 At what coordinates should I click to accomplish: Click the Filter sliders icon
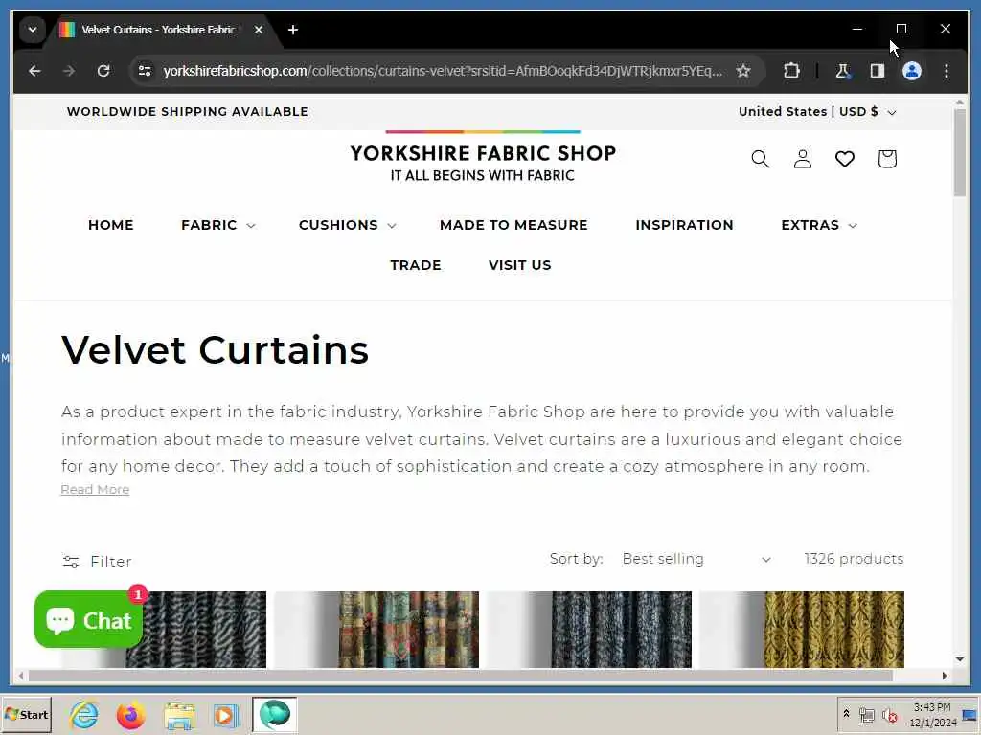[71, 561]
